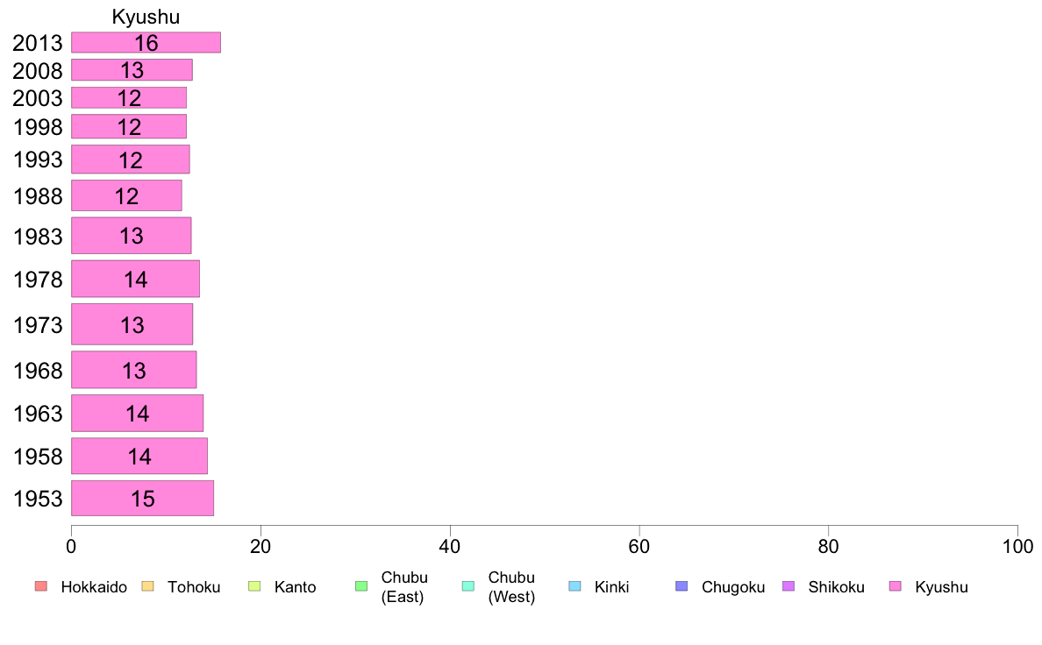Select the 2008 bar showing 13
The image size is (1042, 645).
(x=132, y=70)
